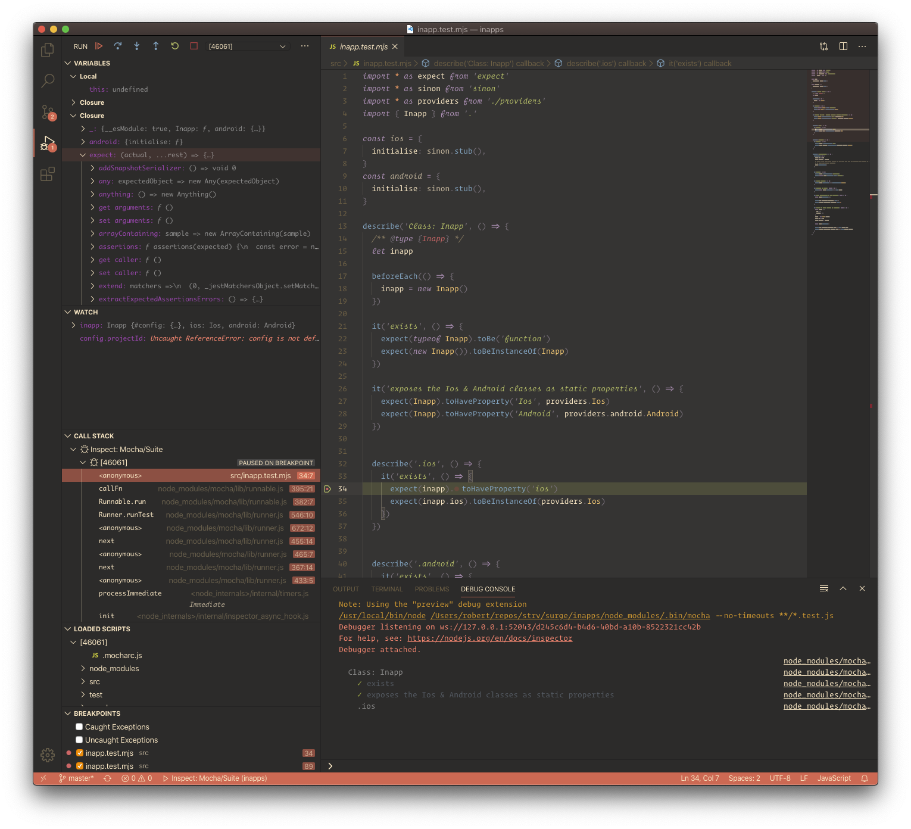Click the Continue debug button
911x829 pixels.
[99, 46]
